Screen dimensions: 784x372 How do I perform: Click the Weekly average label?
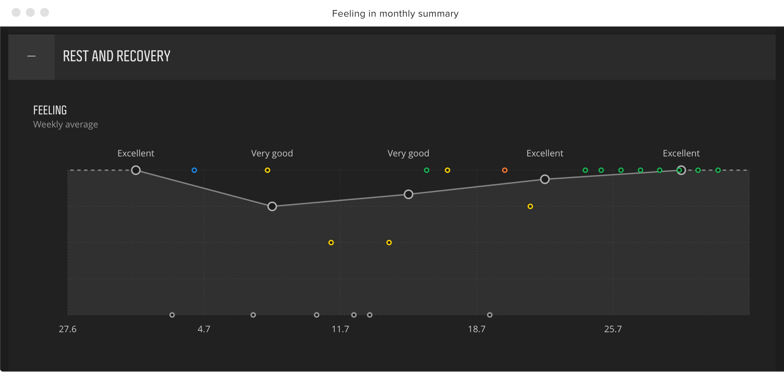pyautogui.click(x=65, y=124)
